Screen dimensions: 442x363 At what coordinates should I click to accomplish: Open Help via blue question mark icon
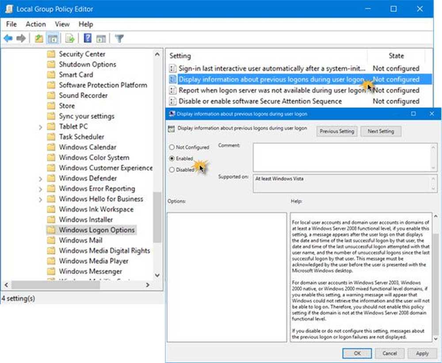[x=88, y=39]
